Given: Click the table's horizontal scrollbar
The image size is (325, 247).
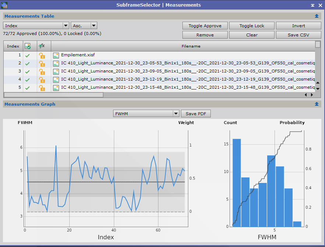Looking at the screenshot, I should 53,95.
